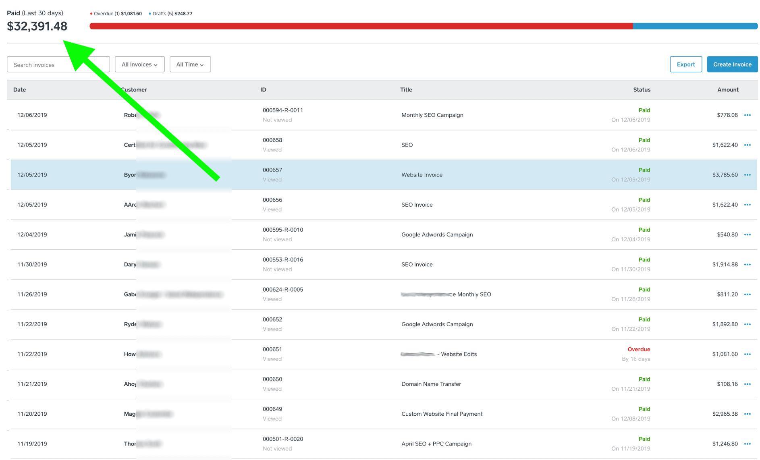
Task: Open options for Domain Name Transfer invoice
Action: (747, 384)
